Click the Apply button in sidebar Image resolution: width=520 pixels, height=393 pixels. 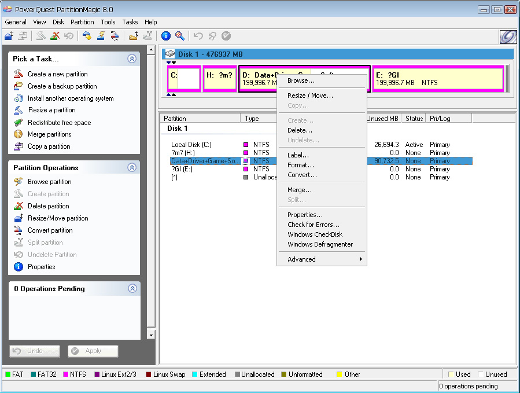tap(93, 351)
